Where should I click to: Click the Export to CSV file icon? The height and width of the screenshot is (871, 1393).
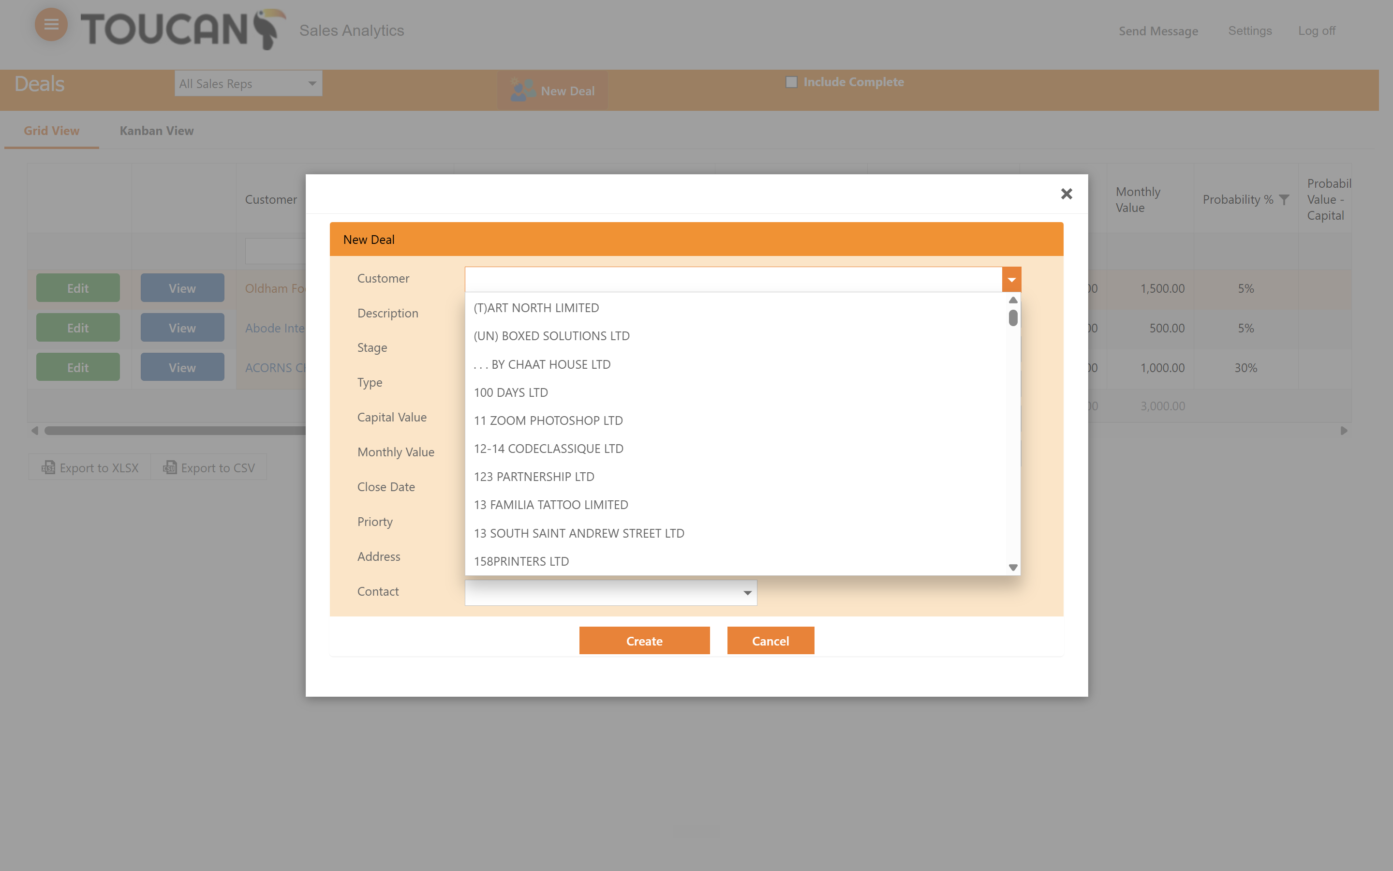point(170,467)
